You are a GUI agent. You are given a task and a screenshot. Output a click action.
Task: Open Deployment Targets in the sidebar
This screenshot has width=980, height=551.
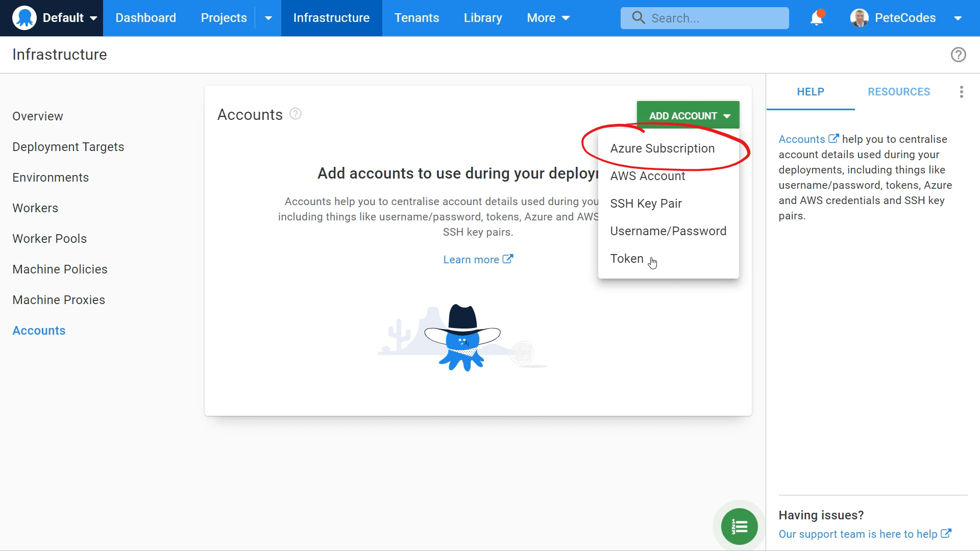68,147
